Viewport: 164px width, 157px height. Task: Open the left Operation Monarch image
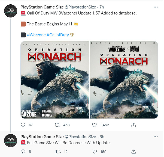click(55, 80)
